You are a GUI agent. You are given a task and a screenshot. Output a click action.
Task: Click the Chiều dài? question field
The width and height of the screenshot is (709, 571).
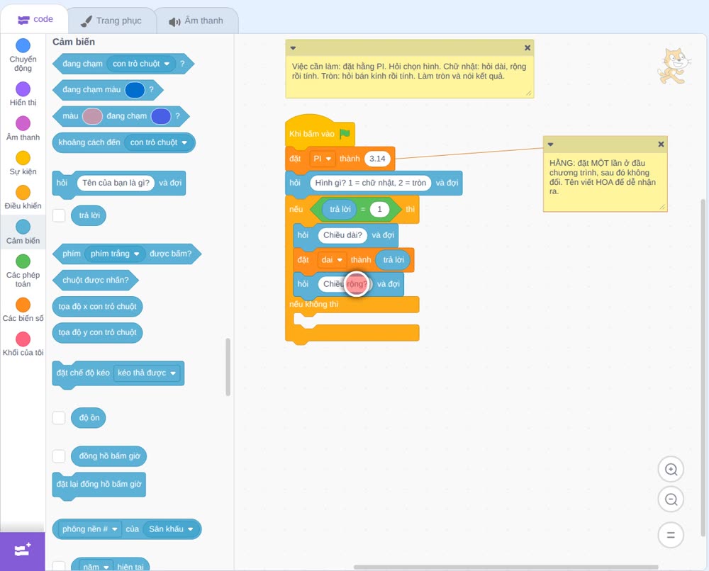pyautogui.click(x=342, y=235)
